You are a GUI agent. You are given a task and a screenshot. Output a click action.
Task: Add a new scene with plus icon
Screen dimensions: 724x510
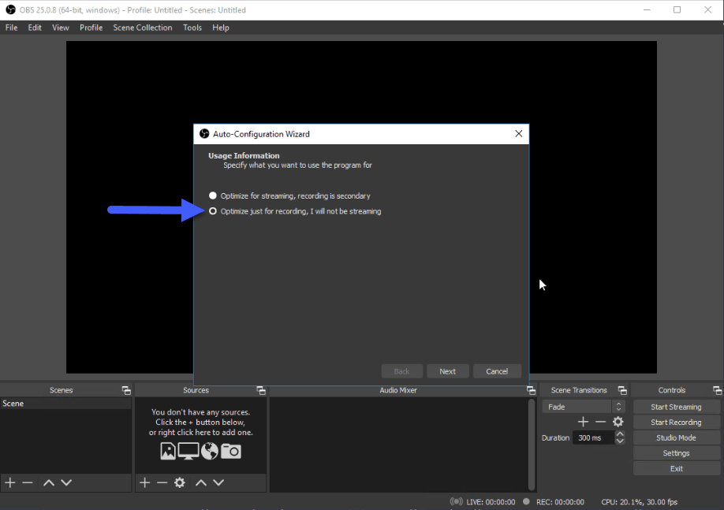pos(10,482)
